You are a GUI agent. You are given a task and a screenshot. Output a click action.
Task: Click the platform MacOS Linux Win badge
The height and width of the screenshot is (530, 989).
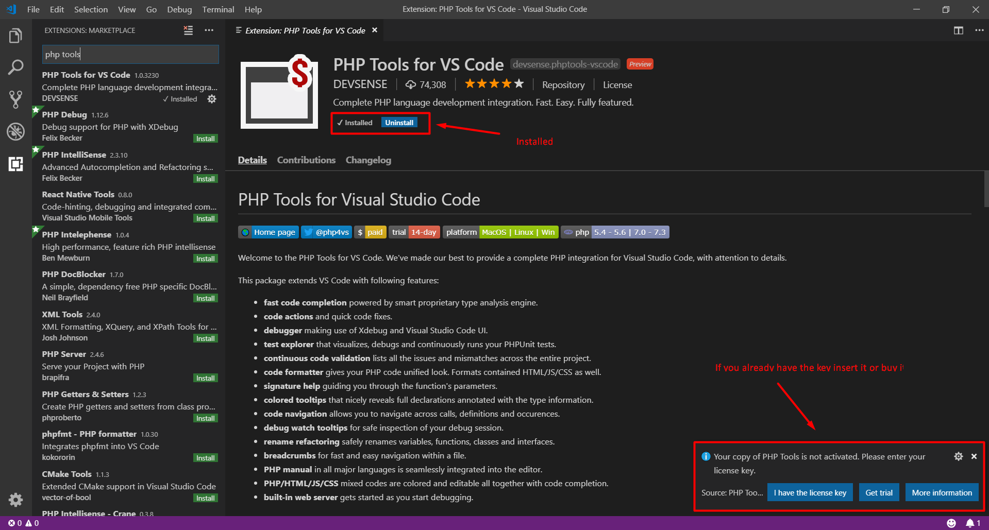pyautogui.click(x=500, y=232)
